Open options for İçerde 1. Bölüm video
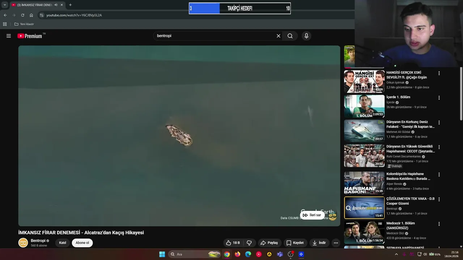Image resolution: width=463 pixels, height=260 pixels. pyautogui.click(x=439, y=97)
